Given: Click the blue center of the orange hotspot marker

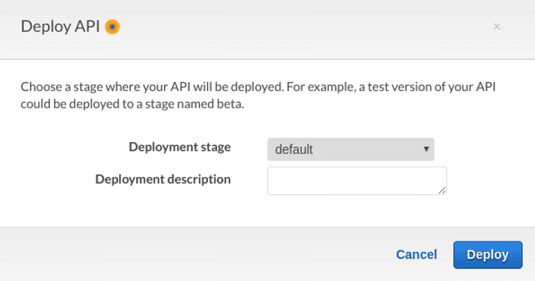Looking at the screenshot, I should (x=112, y=27).
